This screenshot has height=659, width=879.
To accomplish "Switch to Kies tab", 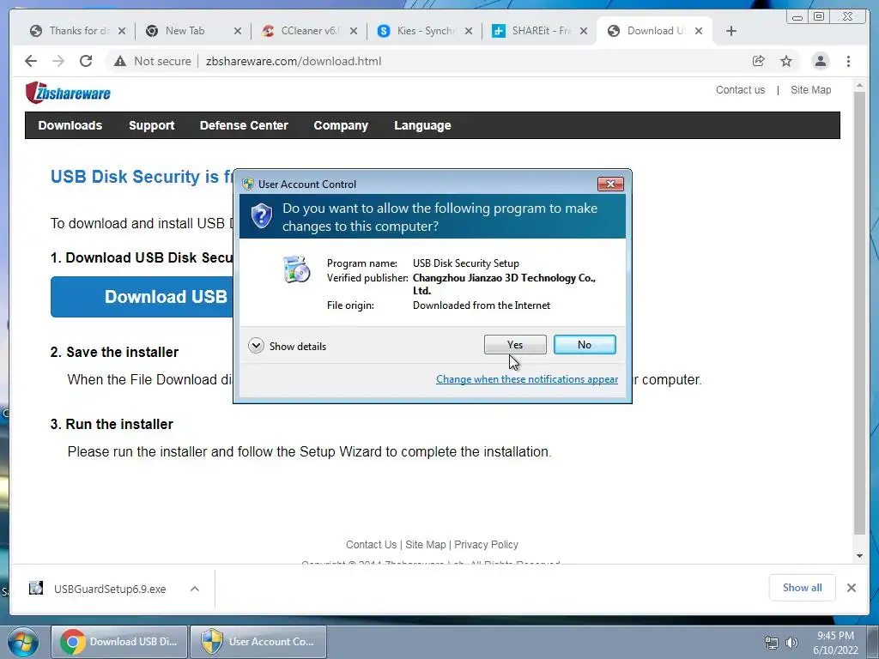I will (424, 31).
